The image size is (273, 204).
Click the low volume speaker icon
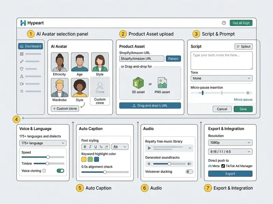[149, 164]
